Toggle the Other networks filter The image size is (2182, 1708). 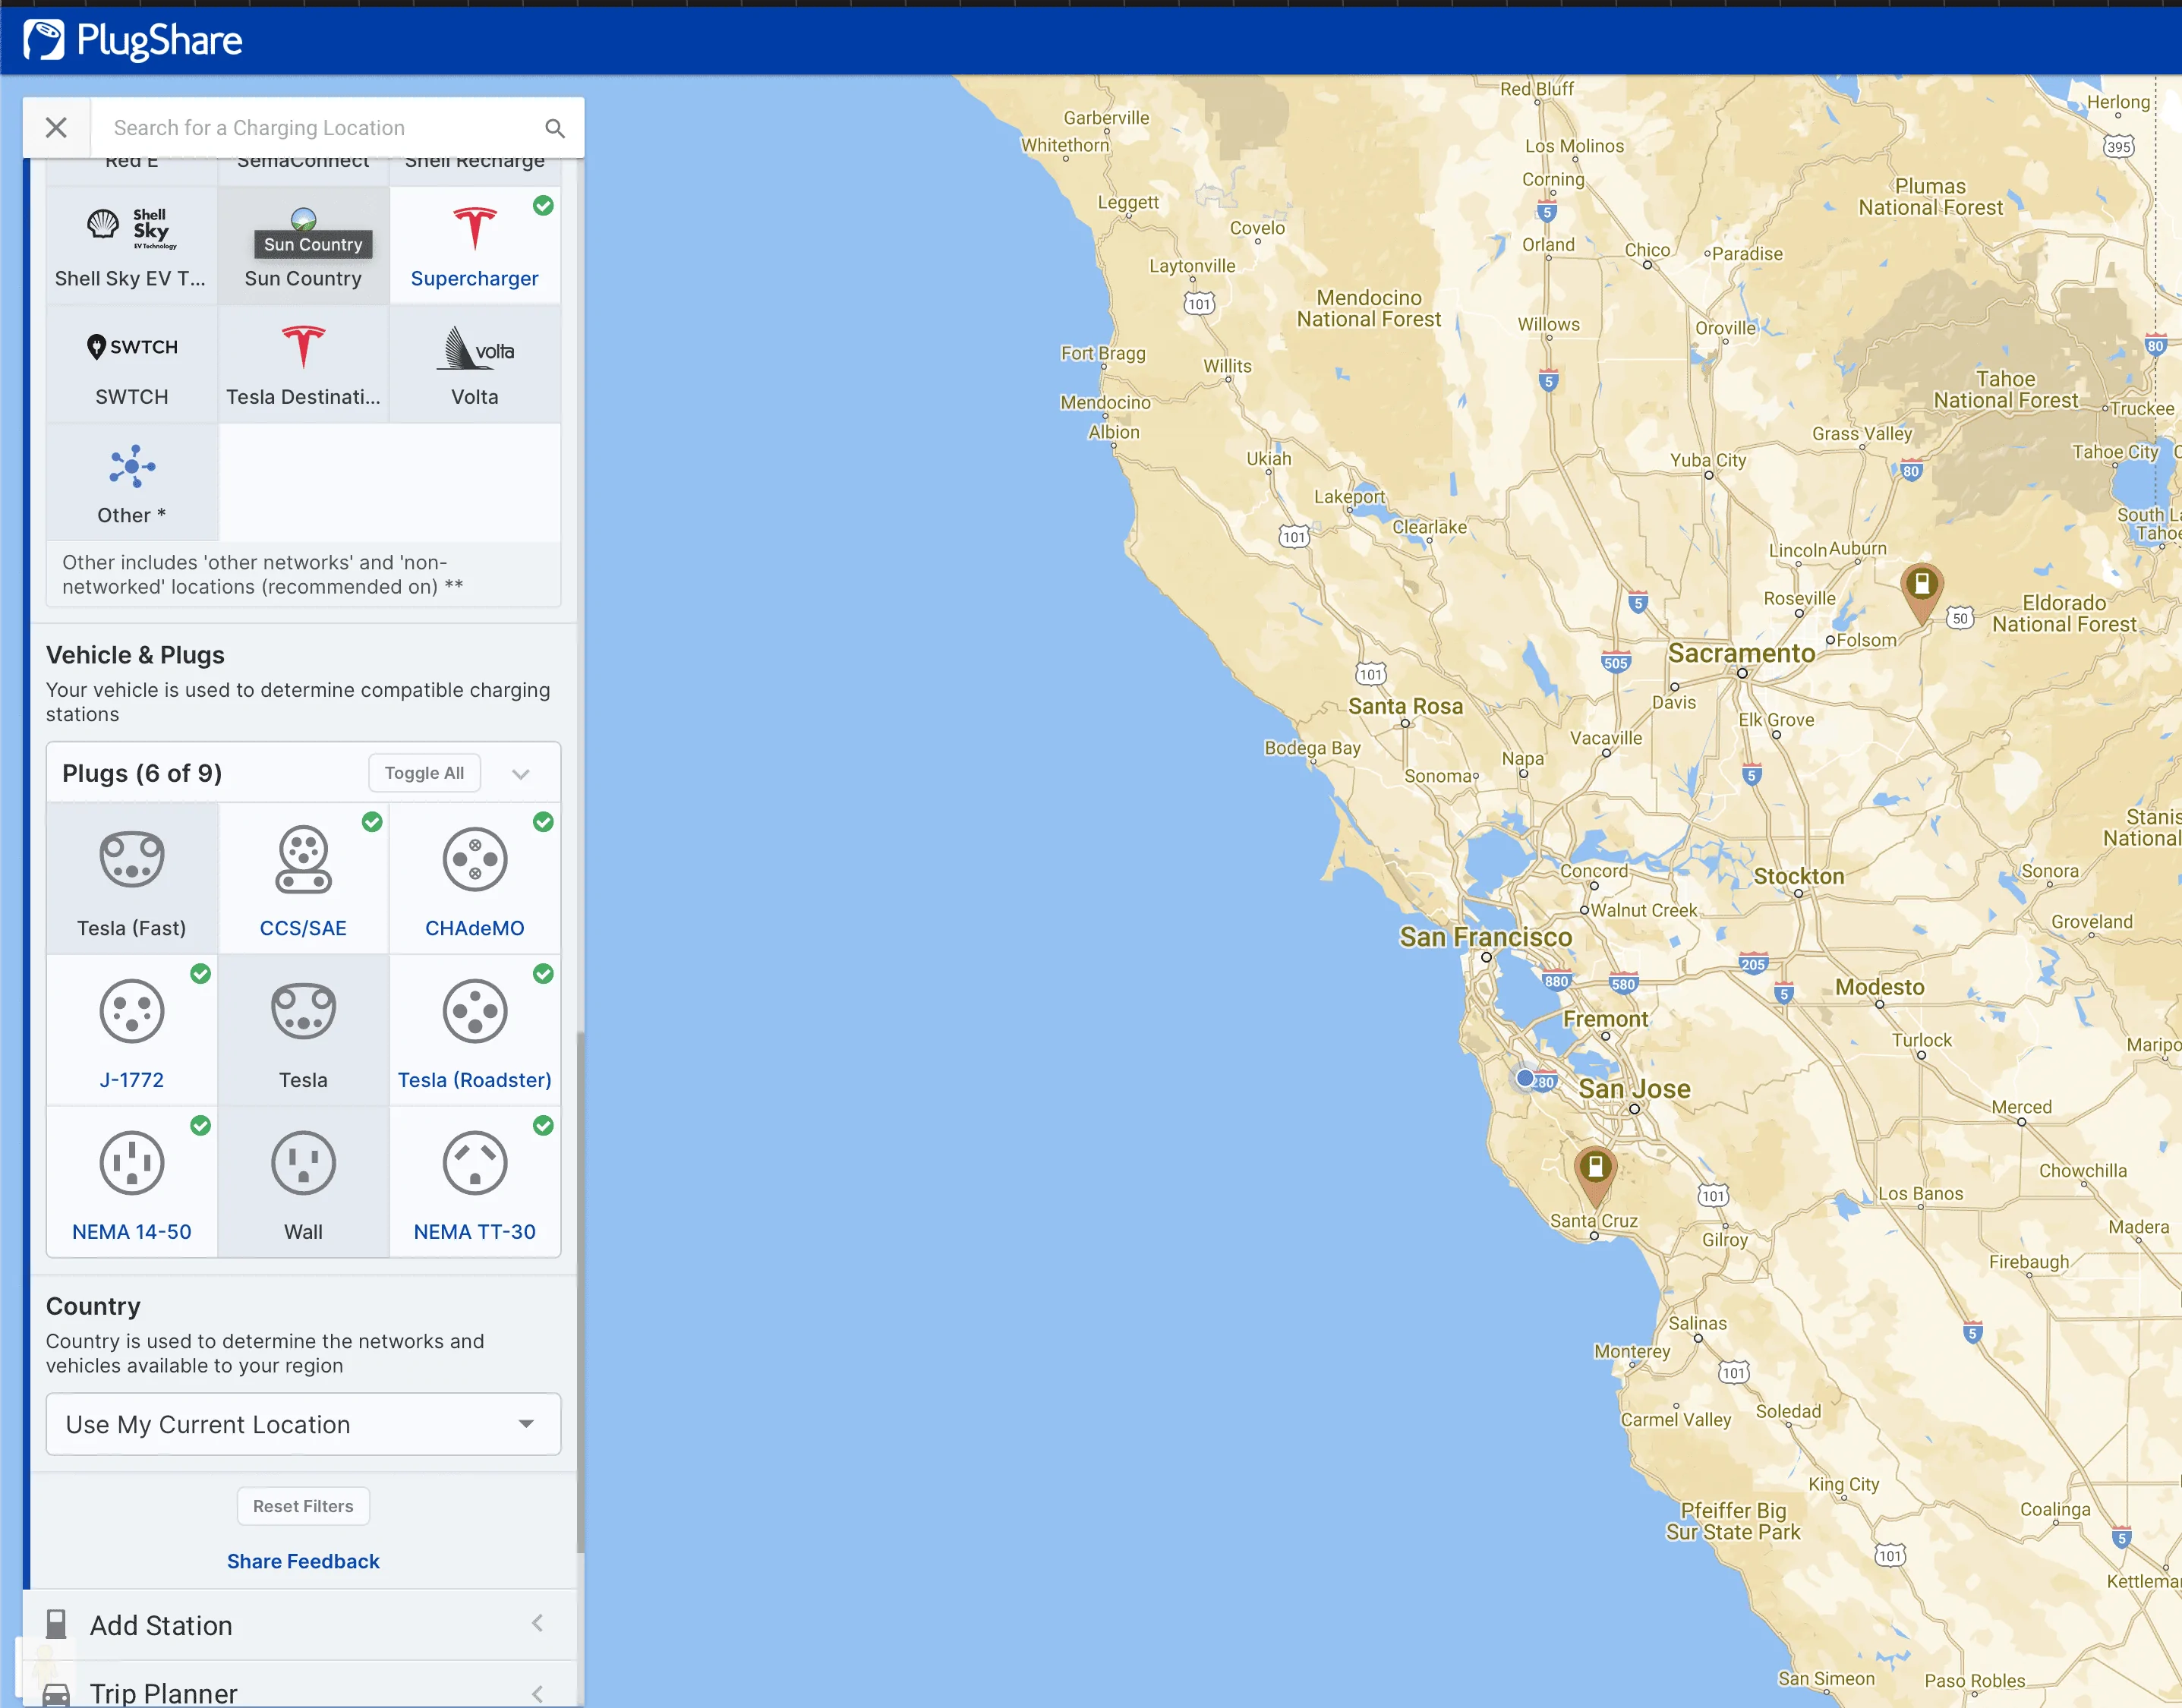click(132, 482)
